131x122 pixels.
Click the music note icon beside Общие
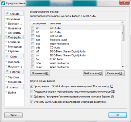[7, 13]
